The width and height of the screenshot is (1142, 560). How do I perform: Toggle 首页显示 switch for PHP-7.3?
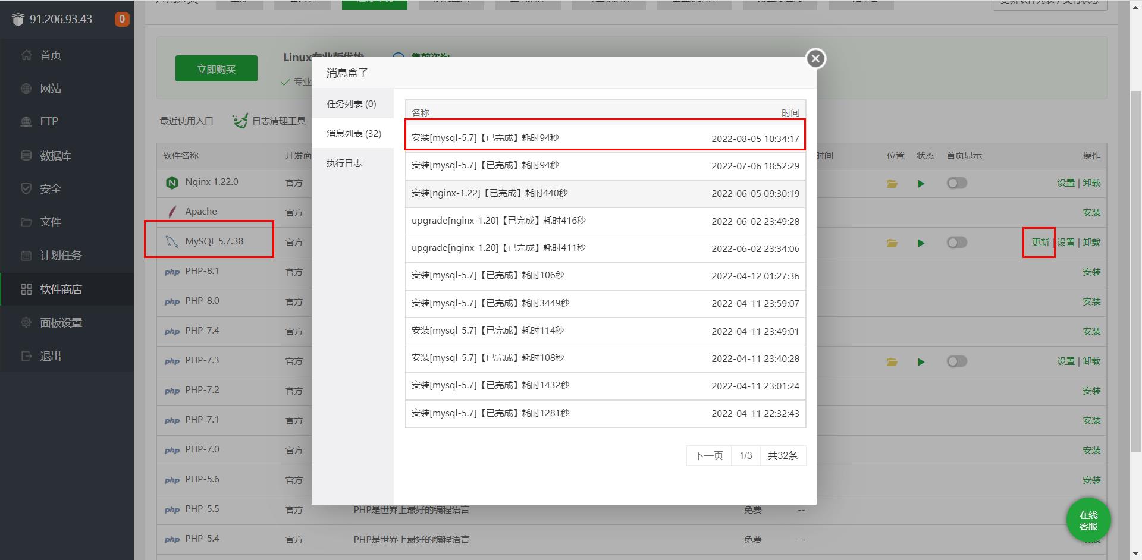(x=957, y=361)
